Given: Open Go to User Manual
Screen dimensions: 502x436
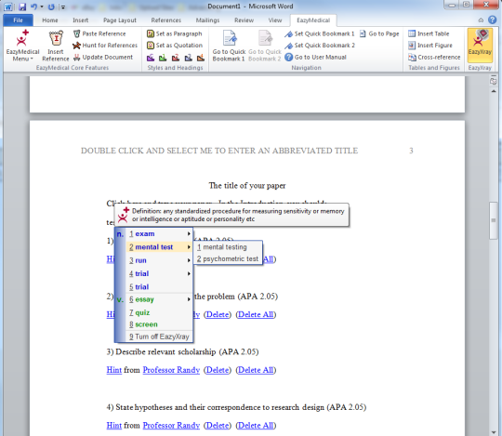Looking at the screenshot, I should tap(316, 58).
